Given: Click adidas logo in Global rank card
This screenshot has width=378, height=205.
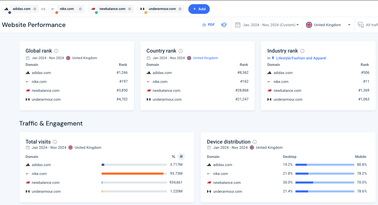Looking at the screenshot, I should pyautogui.click(x=28, y=73).
